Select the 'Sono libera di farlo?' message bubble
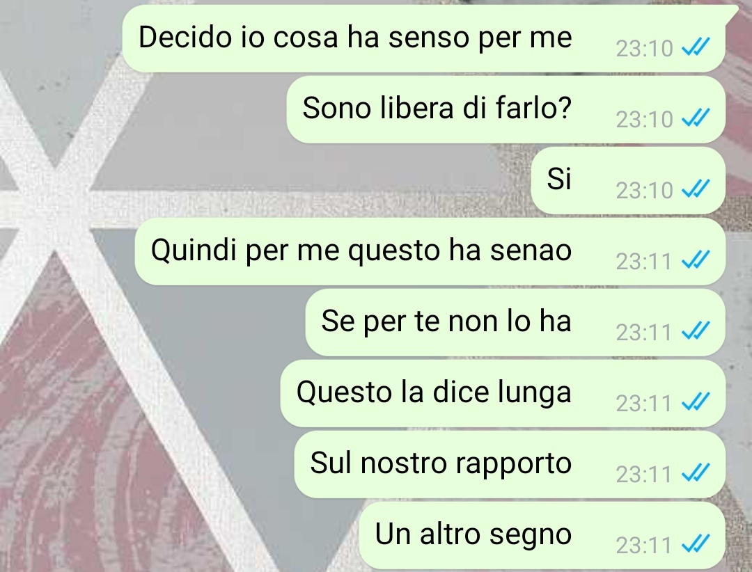Screen dimensions: 752x572 pyautogui.click(x=506, y=110)
